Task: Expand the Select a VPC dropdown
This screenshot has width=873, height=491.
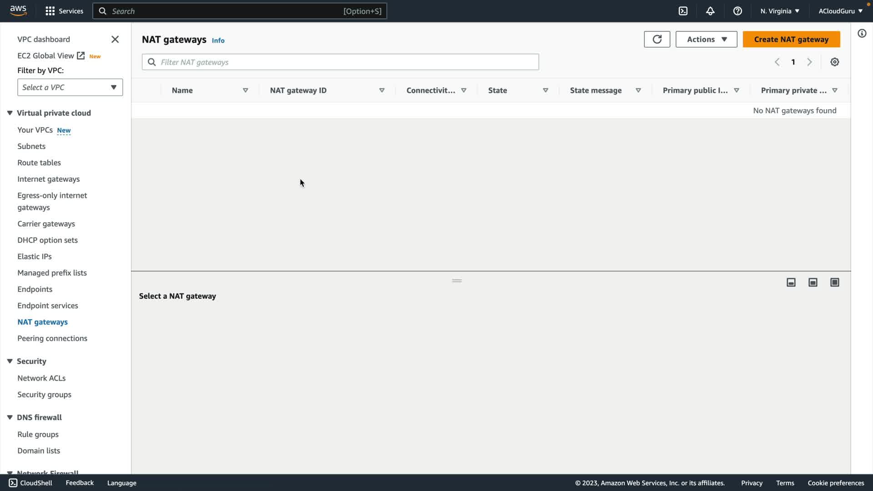Action: (x=70, y=87)
